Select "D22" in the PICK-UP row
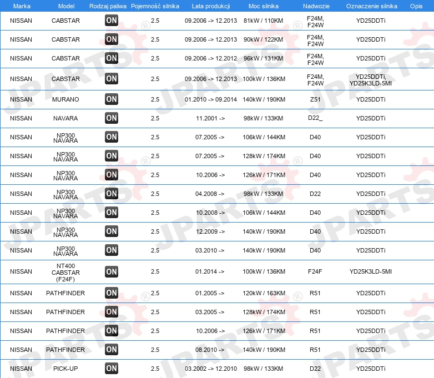This screenshot has width=434, height=378. click(x=315, y=369)
